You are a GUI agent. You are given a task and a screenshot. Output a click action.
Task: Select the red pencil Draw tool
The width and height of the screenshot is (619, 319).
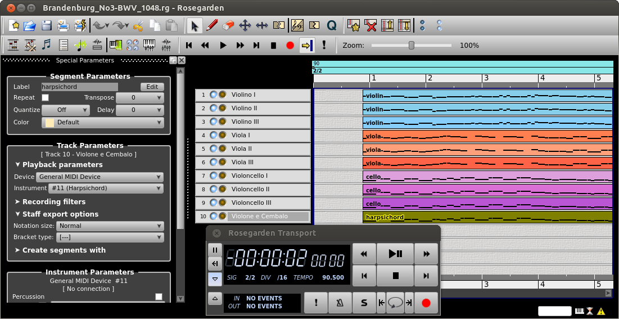point(212,26)
